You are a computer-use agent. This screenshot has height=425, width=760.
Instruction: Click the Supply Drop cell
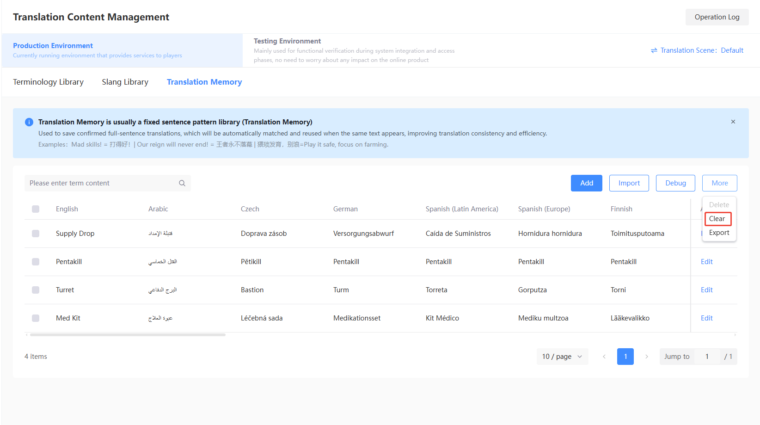pos(75,234)
